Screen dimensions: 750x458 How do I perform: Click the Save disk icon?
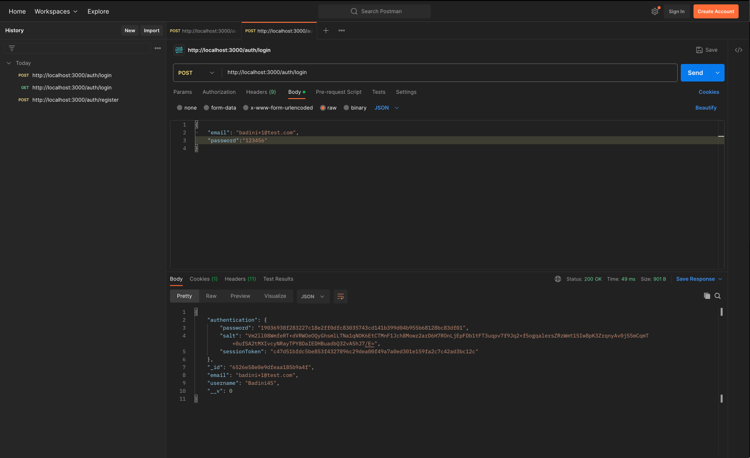(699, 50)
